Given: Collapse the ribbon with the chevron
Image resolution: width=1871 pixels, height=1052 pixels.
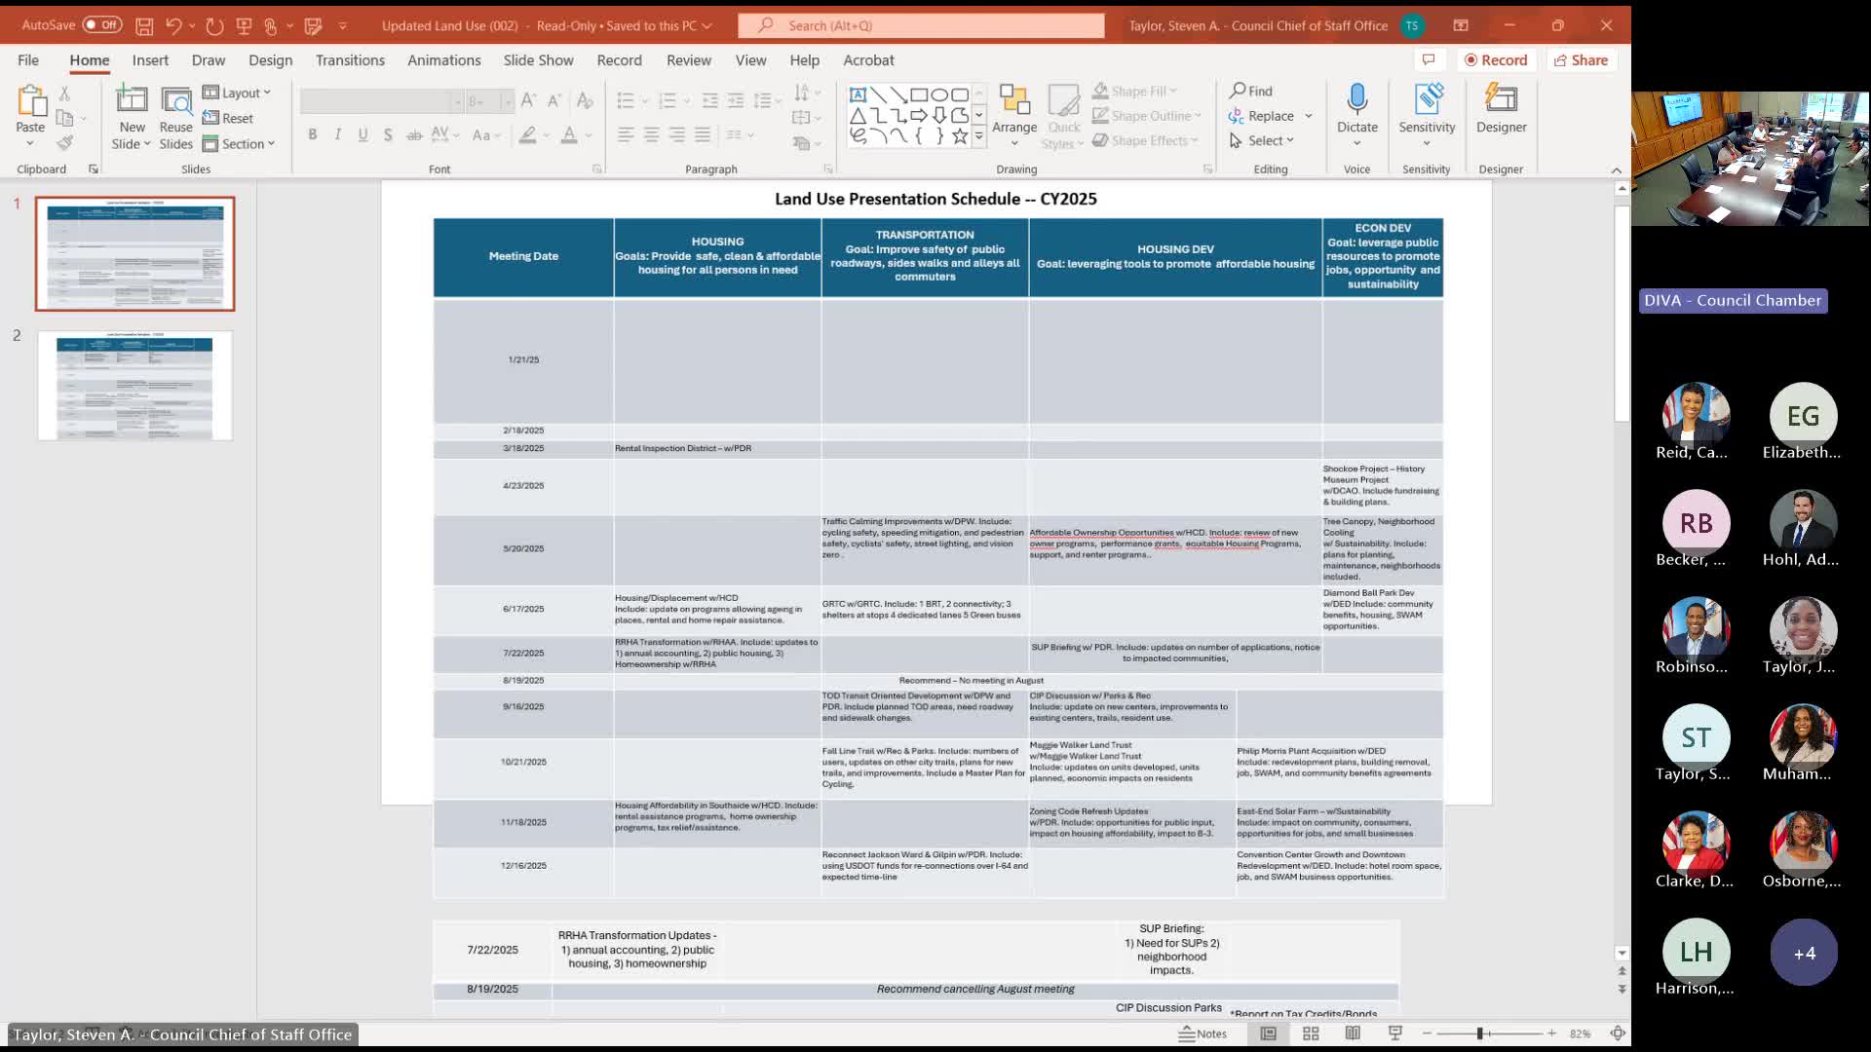Looking at the screenshot, I should click(1616, 169).
